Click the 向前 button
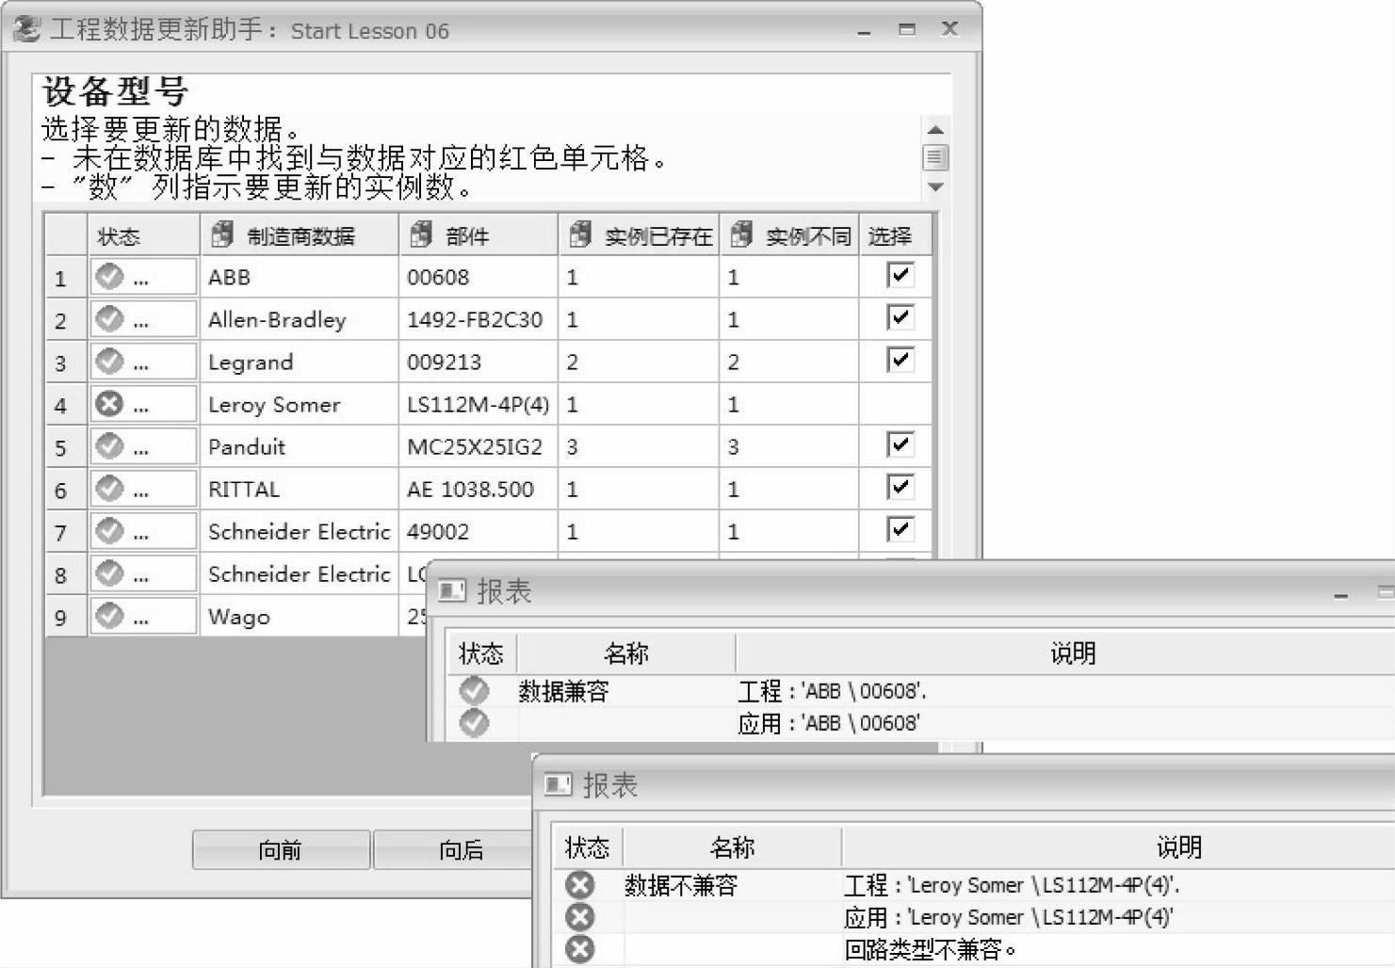The image size is (1395, 968). tap(281, 850)
